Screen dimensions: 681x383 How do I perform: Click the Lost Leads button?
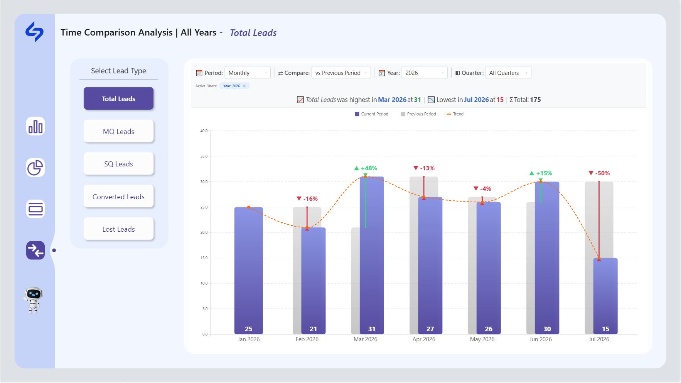118,229
